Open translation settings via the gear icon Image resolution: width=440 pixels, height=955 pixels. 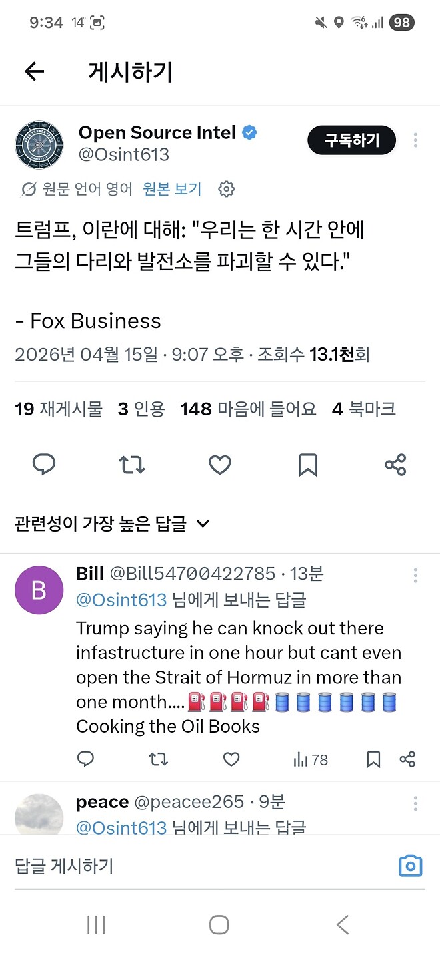click(227, 189)
